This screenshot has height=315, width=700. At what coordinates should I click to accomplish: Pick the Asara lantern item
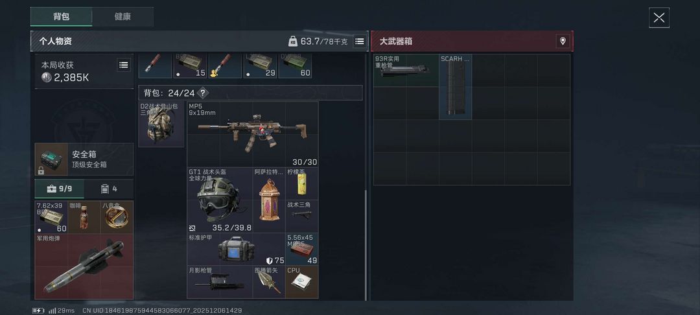click(x=269, y=200)
